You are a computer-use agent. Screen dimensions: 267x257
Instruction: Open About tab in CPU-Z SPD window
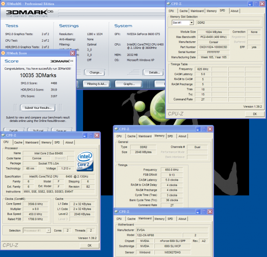click(x=234, y=11)
